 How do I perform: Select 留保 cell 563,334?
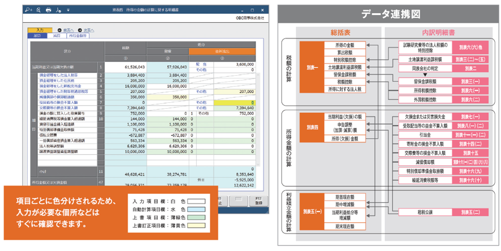click(x=168, y=141)
